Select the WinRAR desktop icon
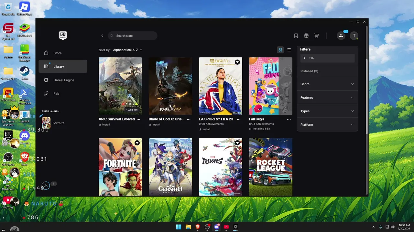Image resolution: width=414 pixels, height=232 pixels. click(25, 117)
